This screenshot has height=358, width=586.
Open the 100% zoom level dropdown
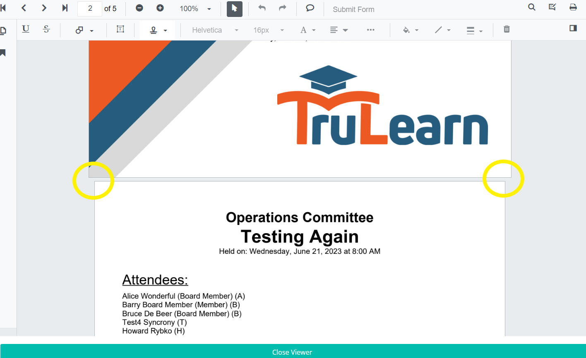tap(195, 9)
